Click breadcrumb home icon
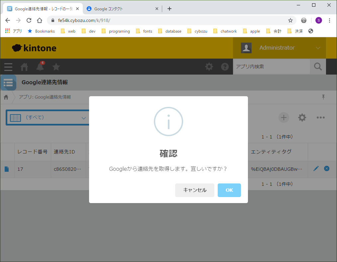 pyautogui.click(x=6, y=97)
